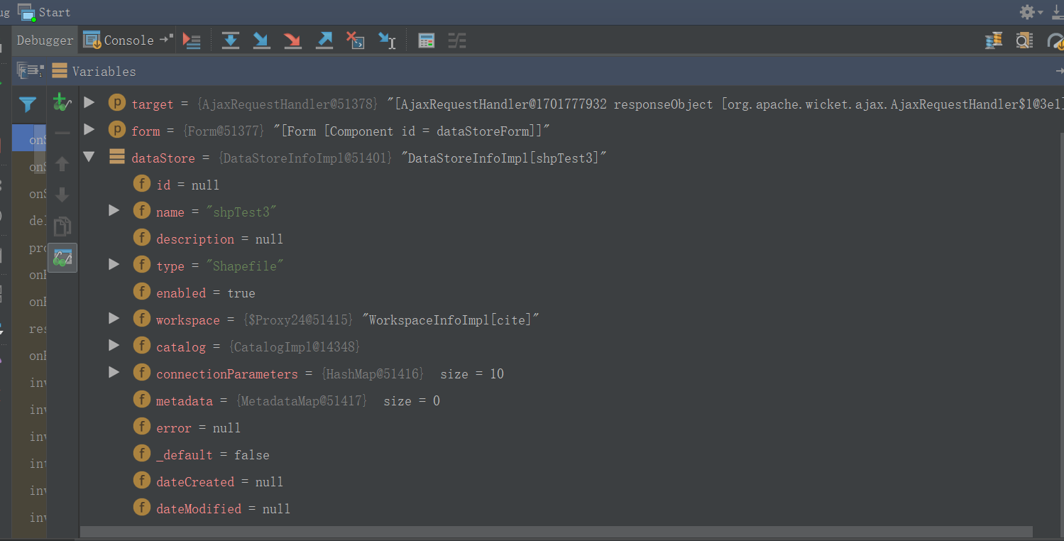The height and width of the screenshot is (541, 1064).
Task: Select the Start run configuration label
Action: 55,13
